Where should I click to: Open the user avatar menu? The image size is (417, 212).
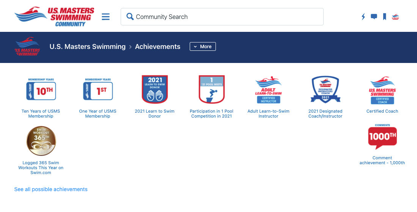click(x=395, y=17)
